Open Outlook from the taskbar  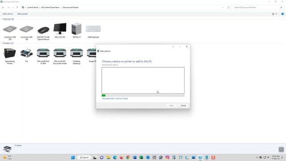click(148, 157)
